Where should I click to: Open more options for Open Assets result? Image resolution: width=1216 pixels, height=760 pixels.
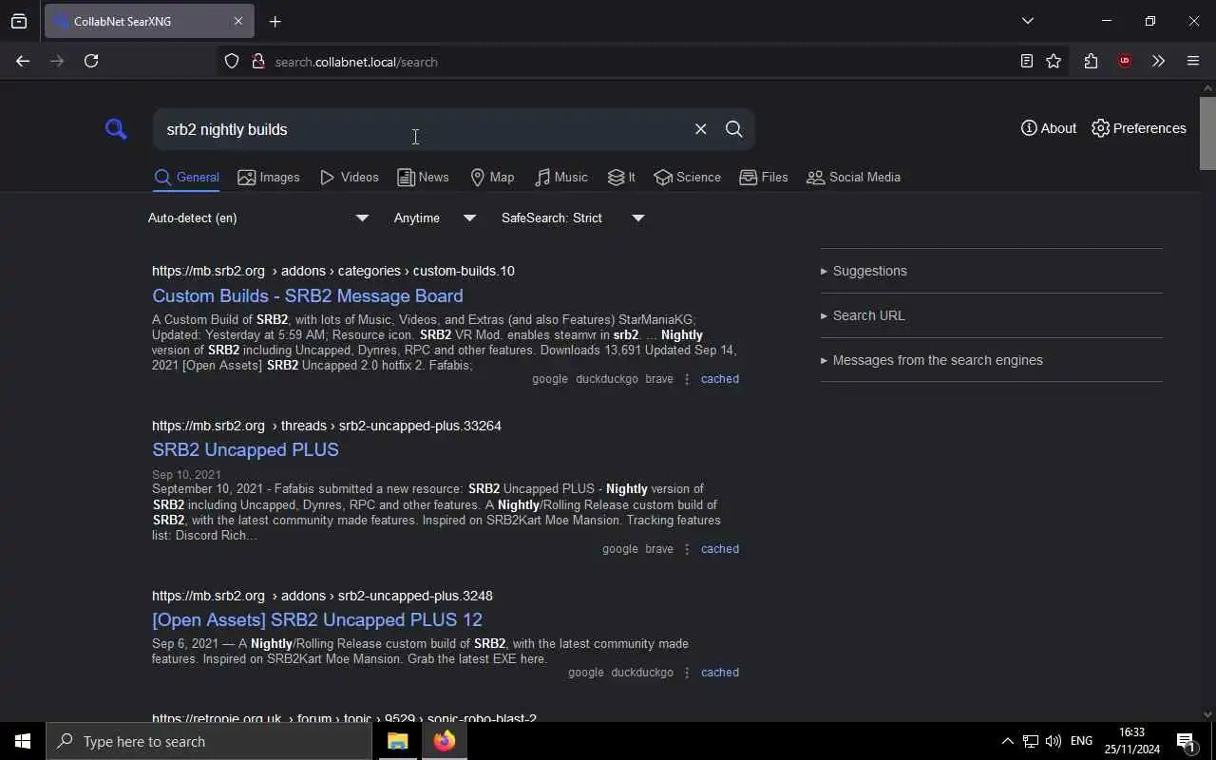coord(687,673)
